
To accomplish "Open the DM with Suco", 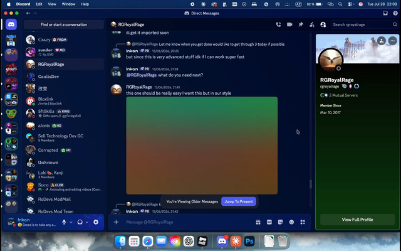I will point(64,187).
